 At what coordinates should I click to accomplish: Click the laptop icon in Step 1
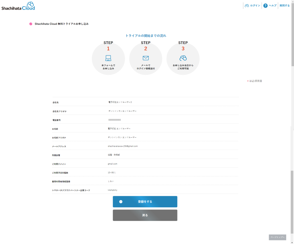108,58
